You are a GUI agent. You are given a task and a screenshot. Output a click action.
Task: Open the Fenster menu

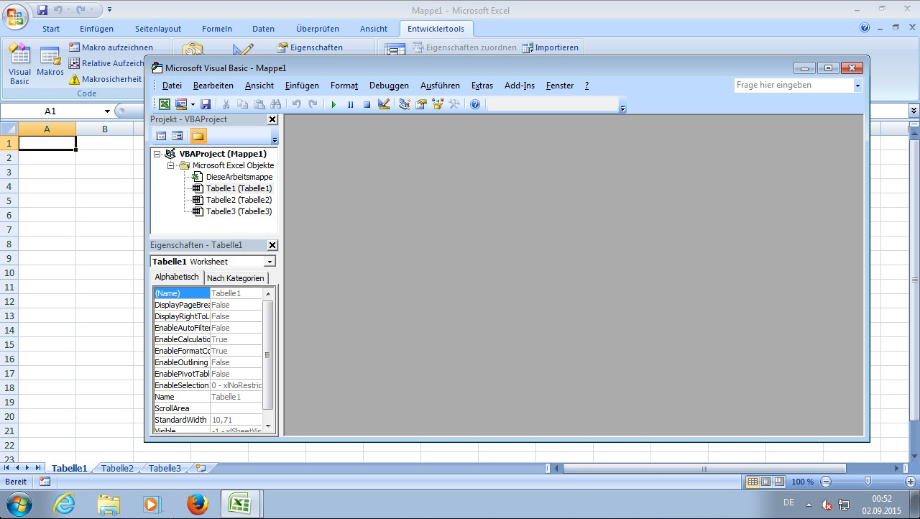pyautogui.click(x=560, y=86)
